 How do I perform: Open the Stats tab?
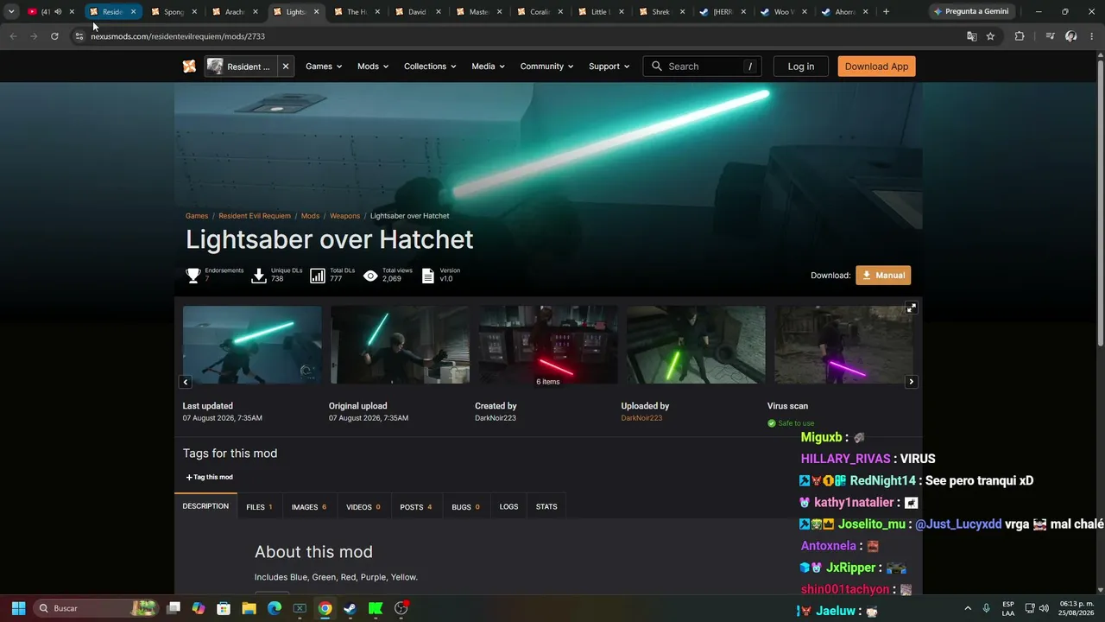coord(546,507)
